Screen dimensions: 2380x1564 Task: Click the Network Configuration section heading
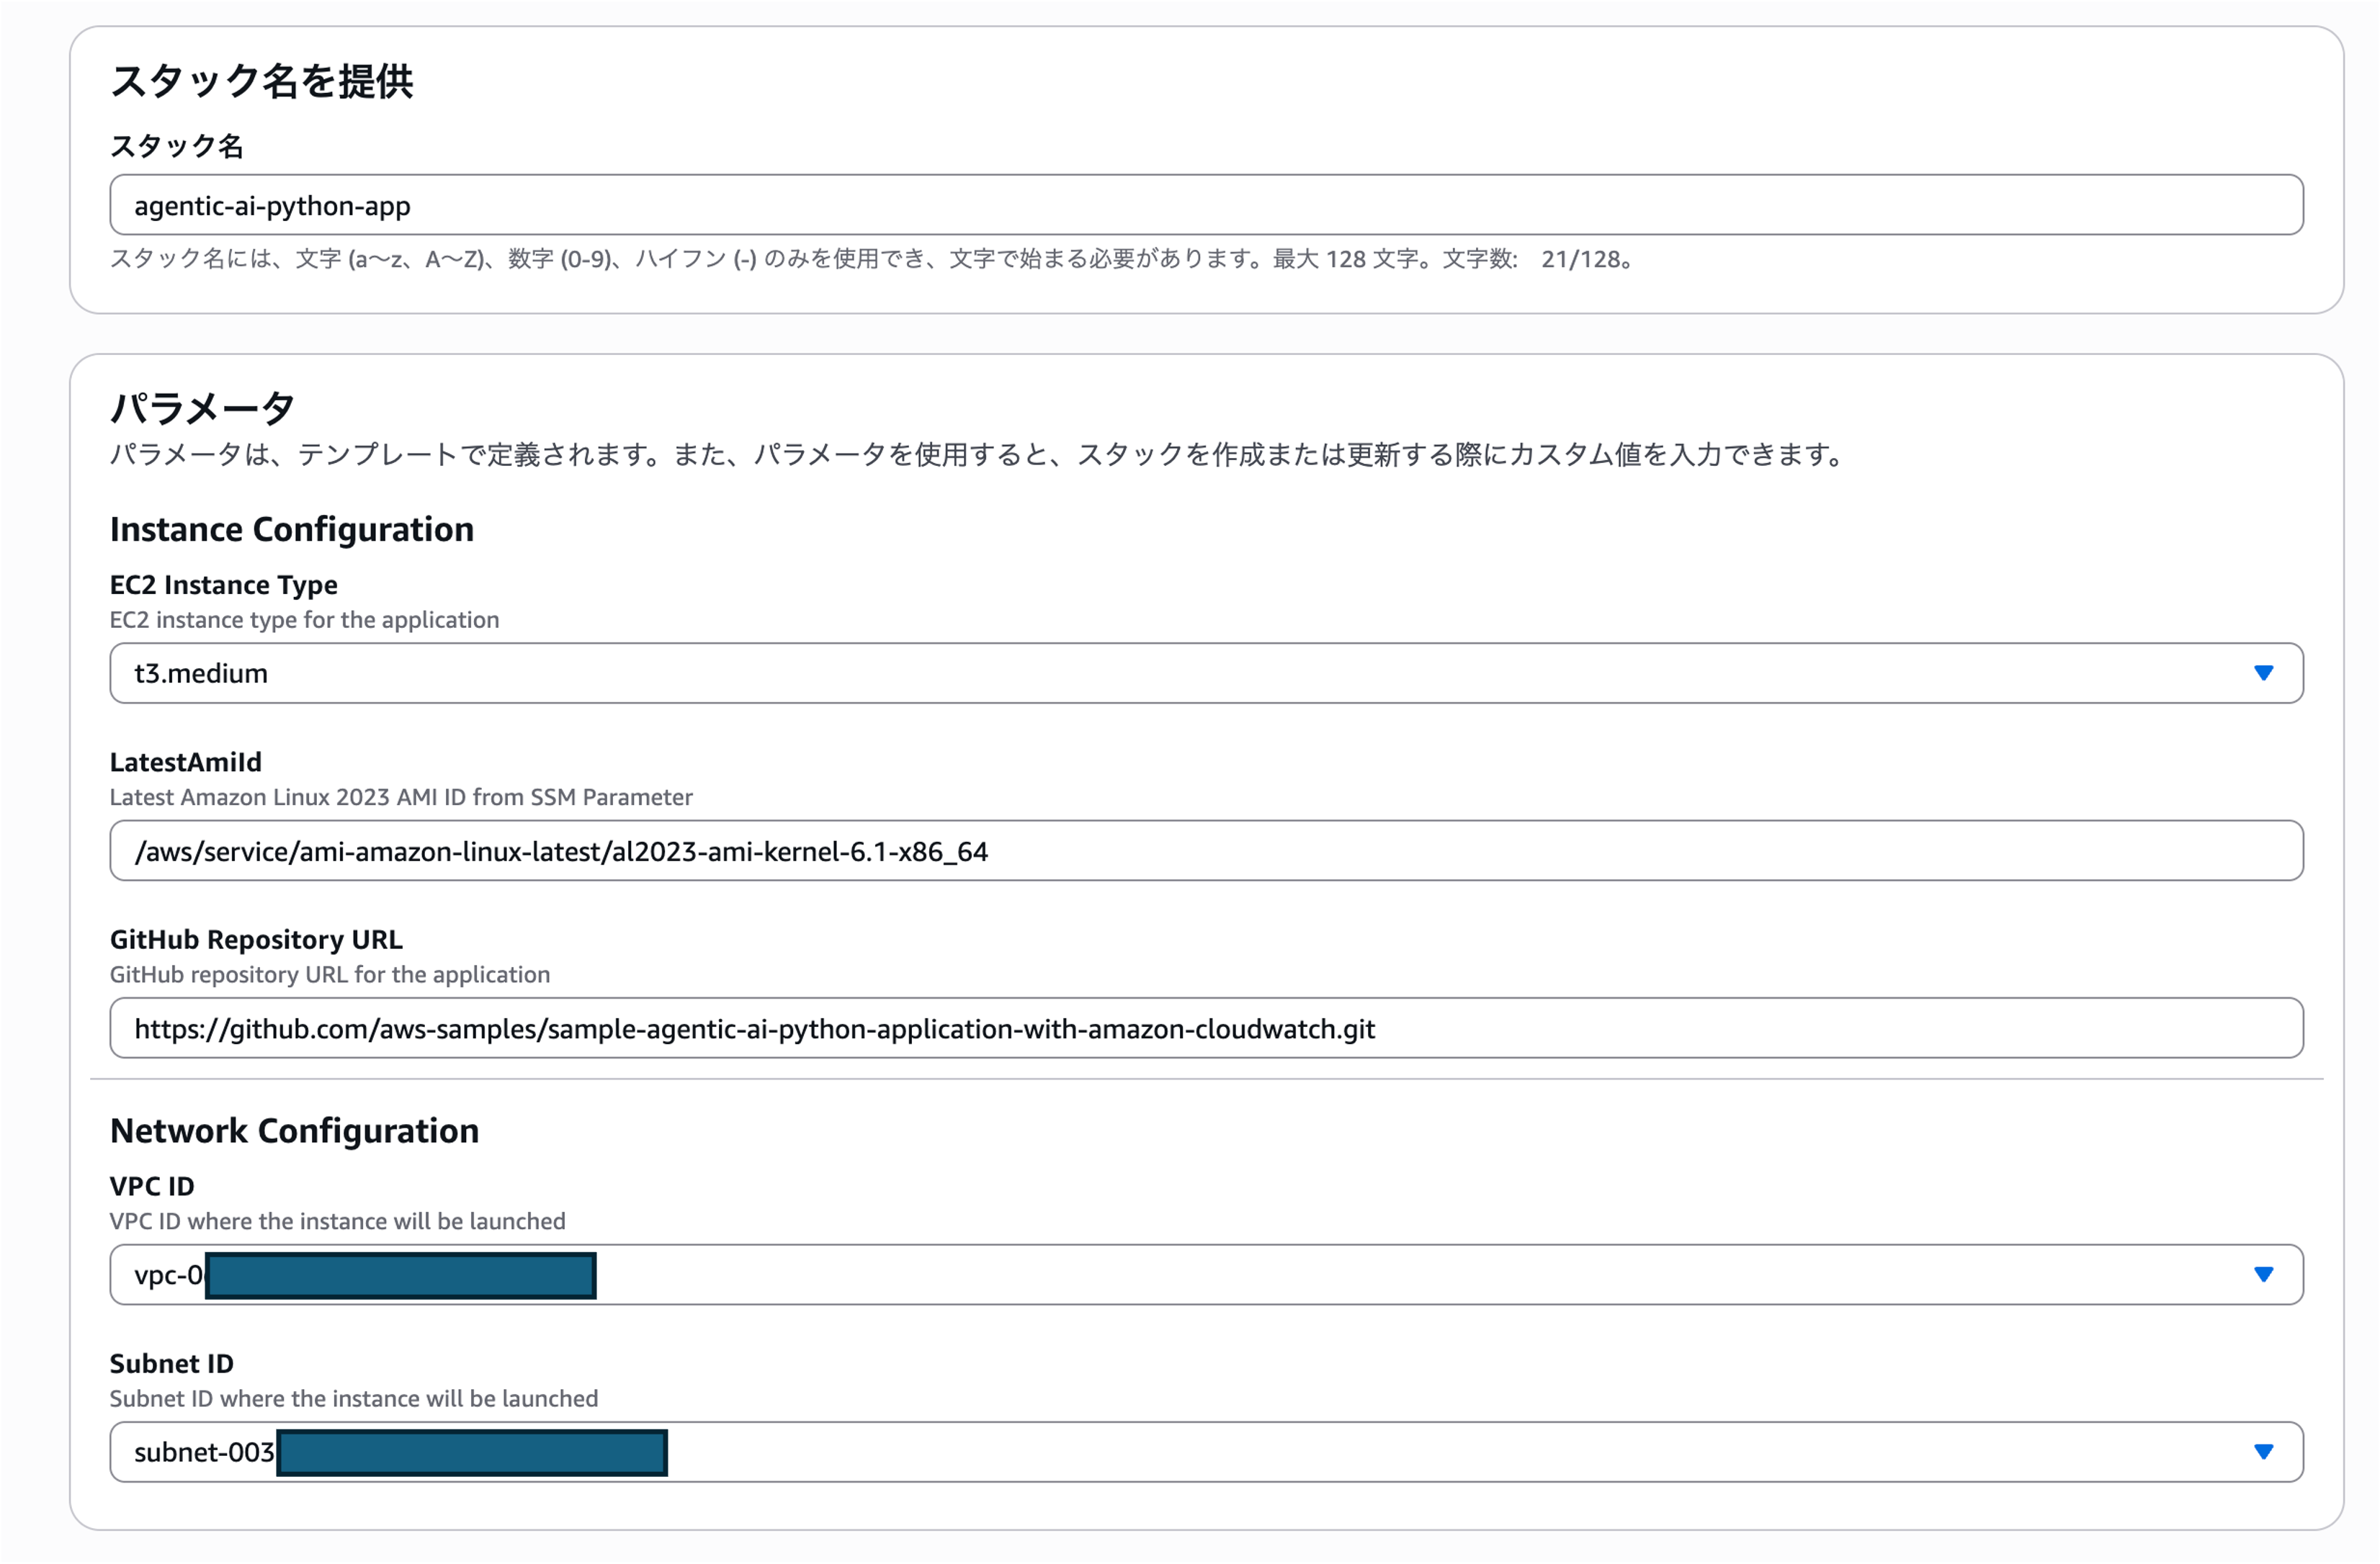click(x=294, y=1131)
